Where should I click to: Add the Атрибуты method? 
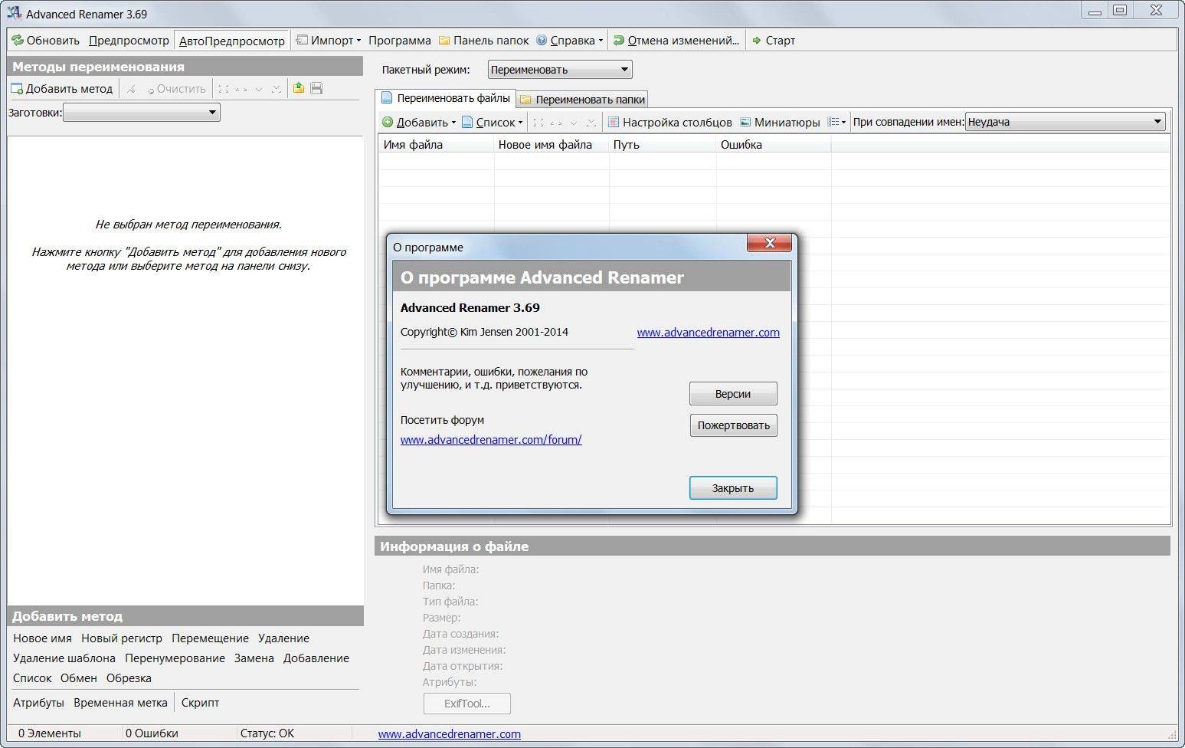point(38,703)
